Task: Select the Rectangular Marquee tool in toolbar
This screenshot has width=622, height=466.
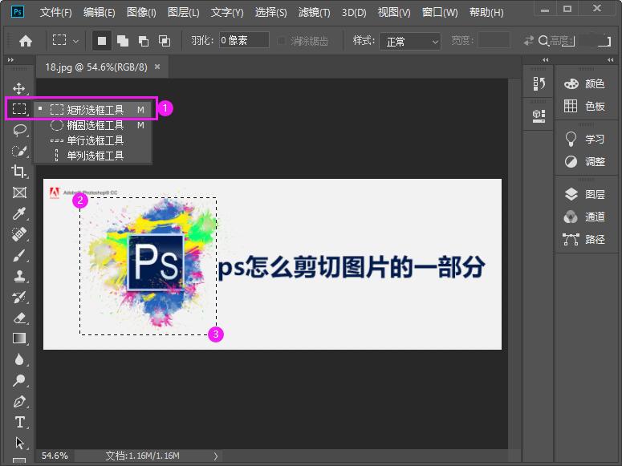Action: [19, 108]
